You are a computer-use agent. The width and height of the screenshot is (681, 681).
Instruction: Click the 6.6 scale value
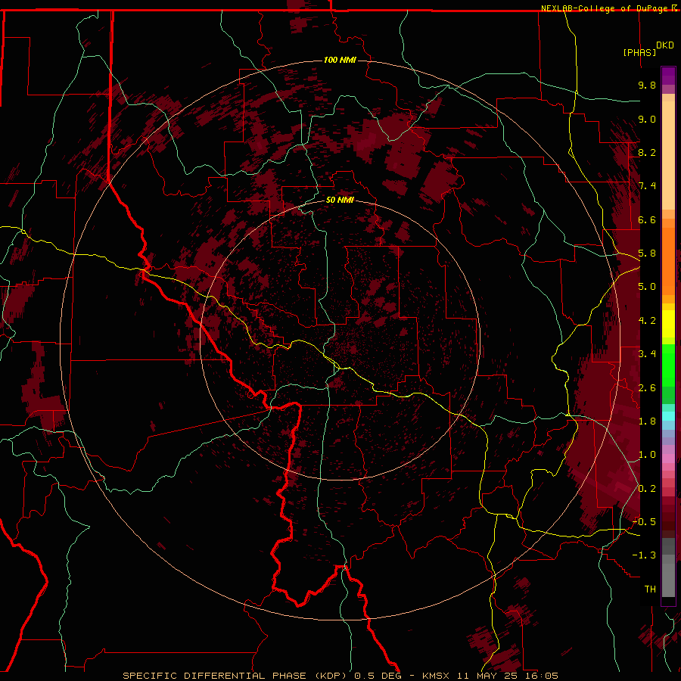click(x=647, y=219)
